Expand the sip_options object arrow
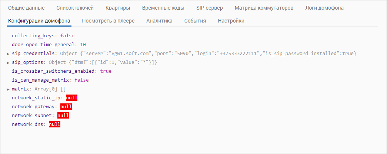 click(x=8, y=63)
